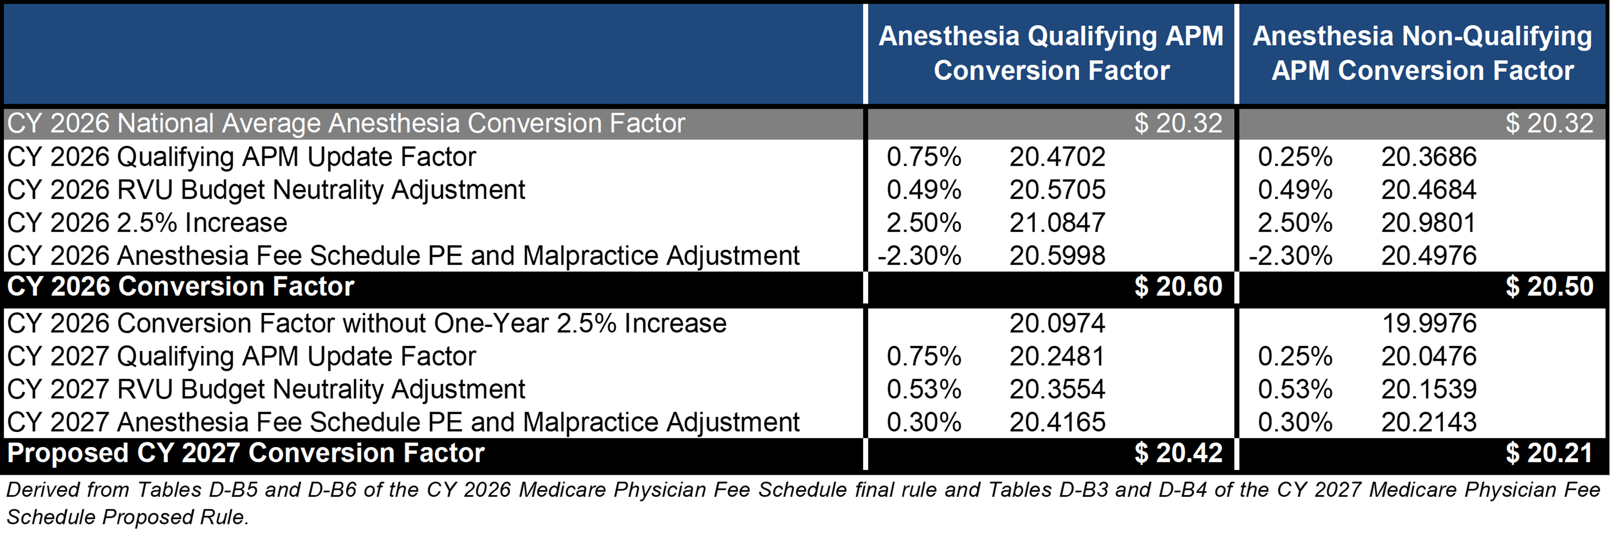Select the CY 2026 RVU Budget Neutrality Adjustment label
This screenshot has width=1610, height=534.
click(x=266, y=190)
